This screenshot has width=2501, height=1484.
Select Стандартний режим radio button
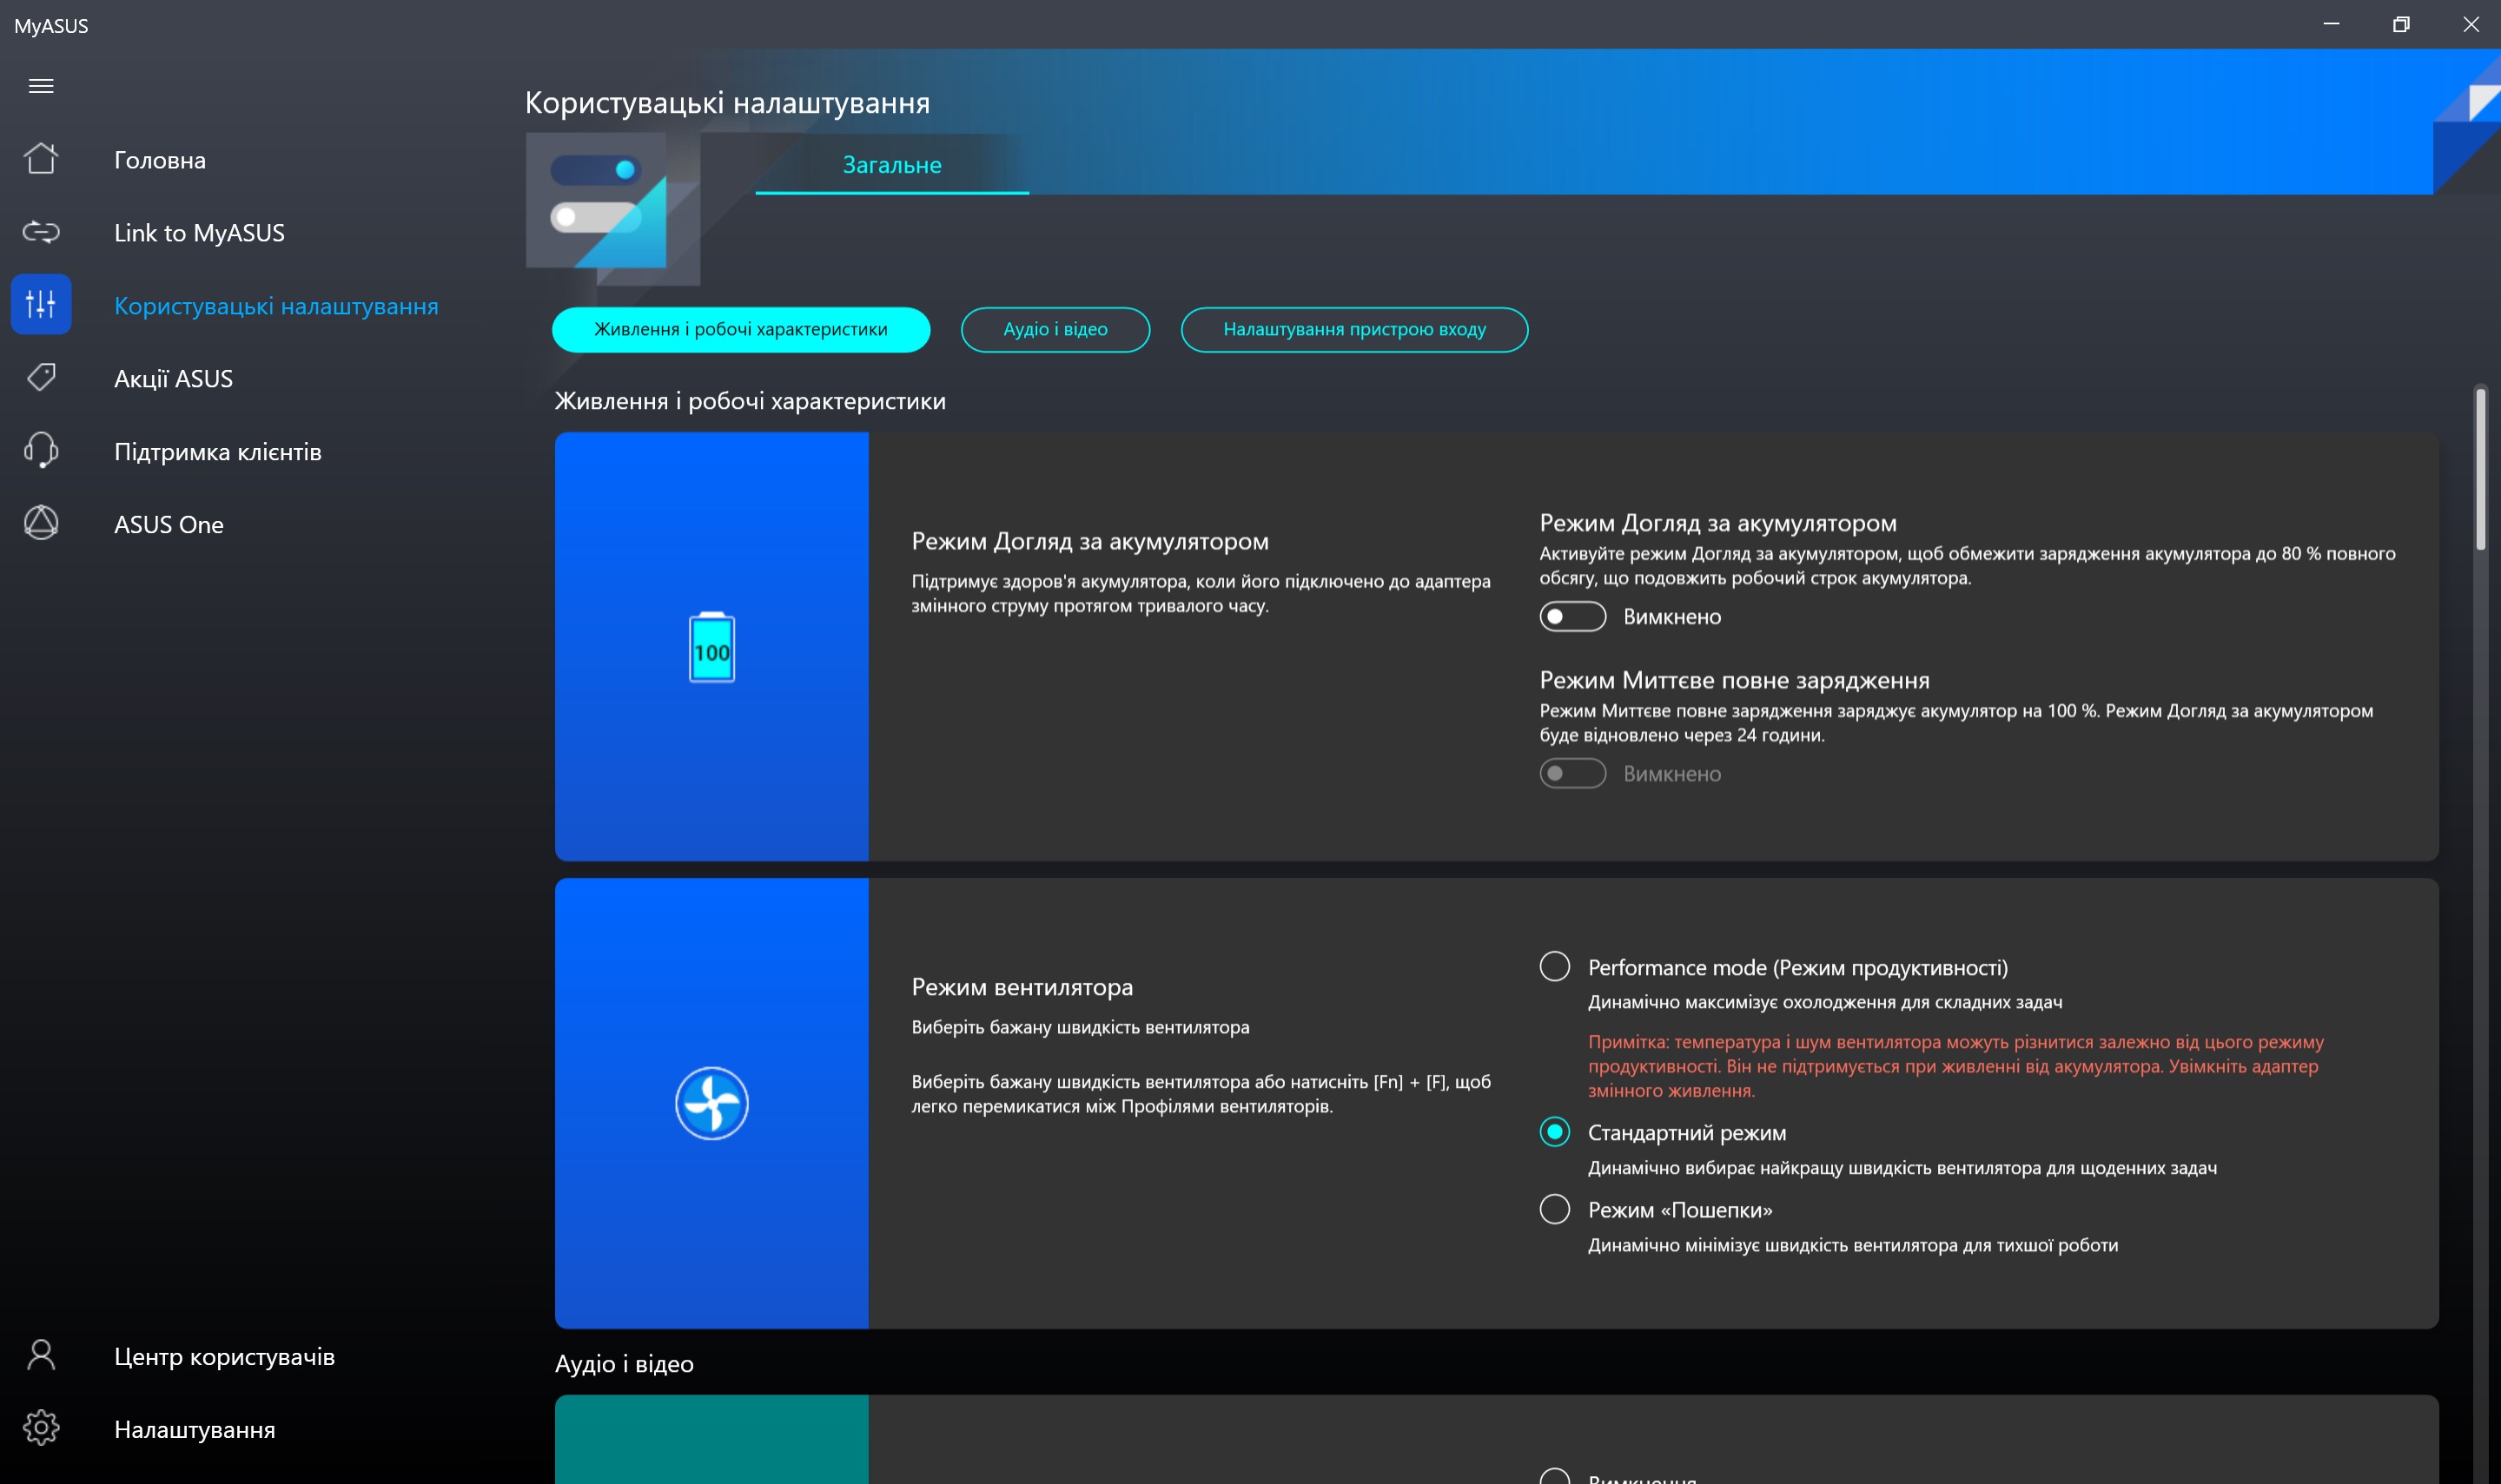click(x=1553, y=1132)
